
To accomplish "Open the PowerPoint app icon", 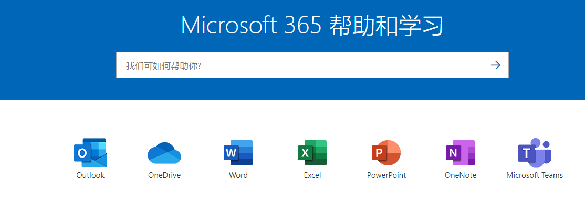I will click(x=386, y=153).
